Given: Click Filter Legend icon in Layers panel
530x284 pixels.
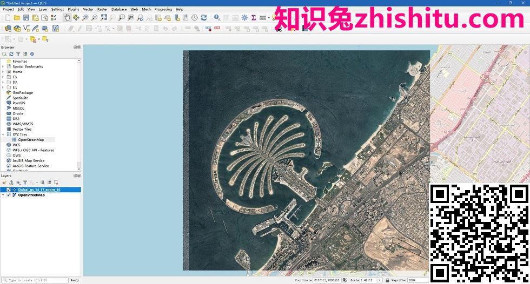Looking at the screenshot, I should (25, 182).
